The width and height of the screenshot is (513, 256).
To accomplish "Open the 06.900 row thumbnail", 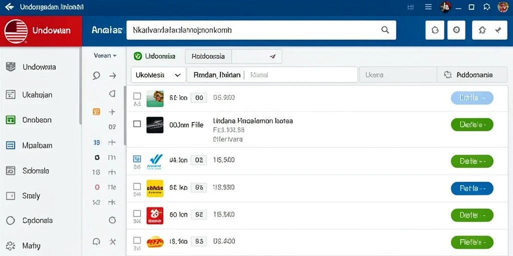I will [x=155, y=98].
